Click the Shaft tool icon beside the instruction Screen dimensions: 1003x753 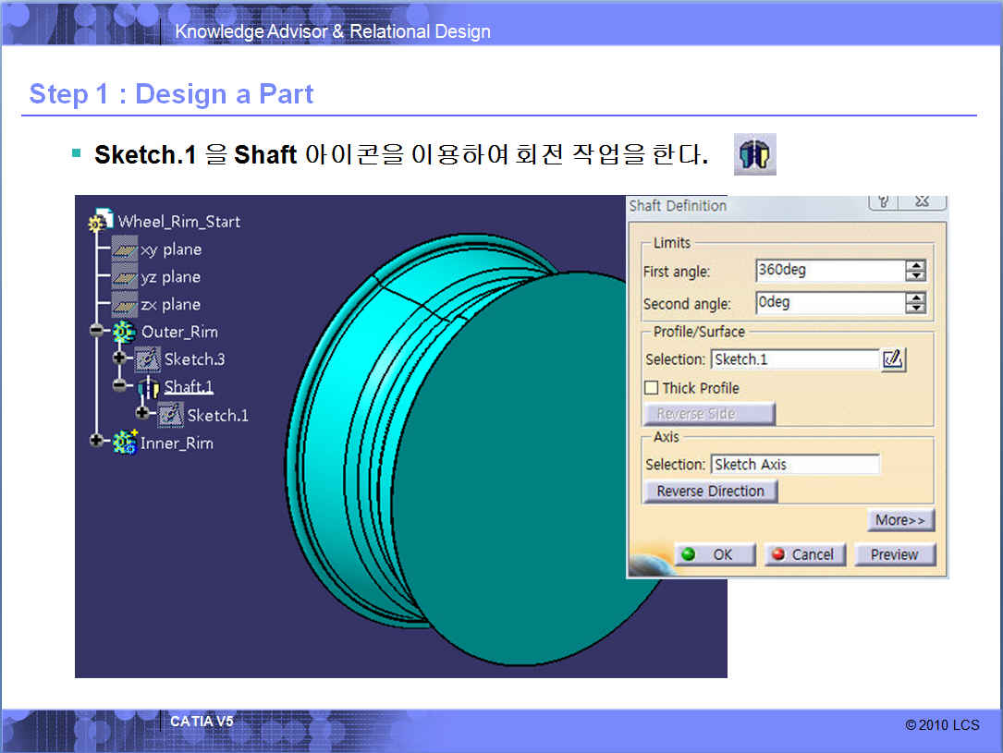[x=754, y=154]
